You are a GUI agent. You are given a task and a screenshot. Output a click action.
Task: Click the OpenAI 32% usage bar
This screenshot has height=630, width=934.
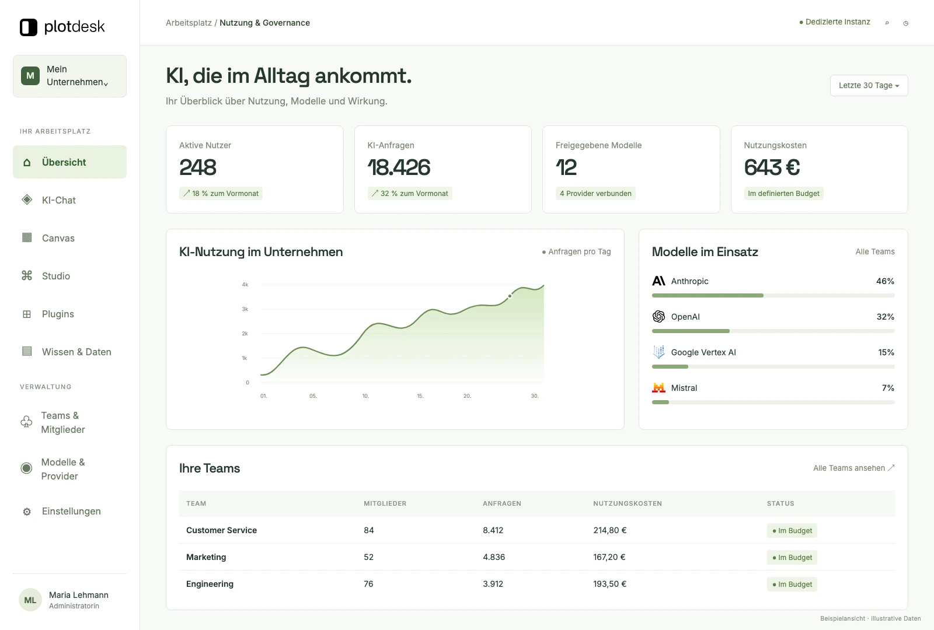click(x=773, y=331)
